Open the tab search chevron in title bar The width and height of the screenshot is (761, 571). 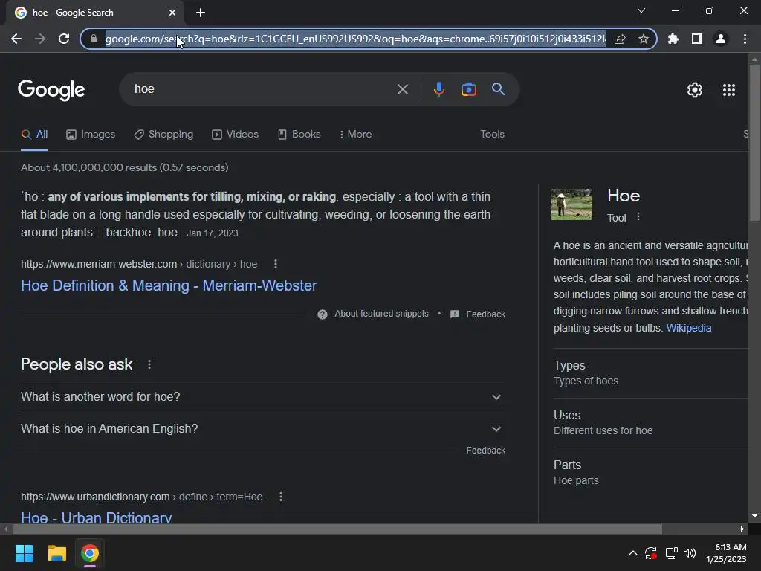click(x=641, y=10)
